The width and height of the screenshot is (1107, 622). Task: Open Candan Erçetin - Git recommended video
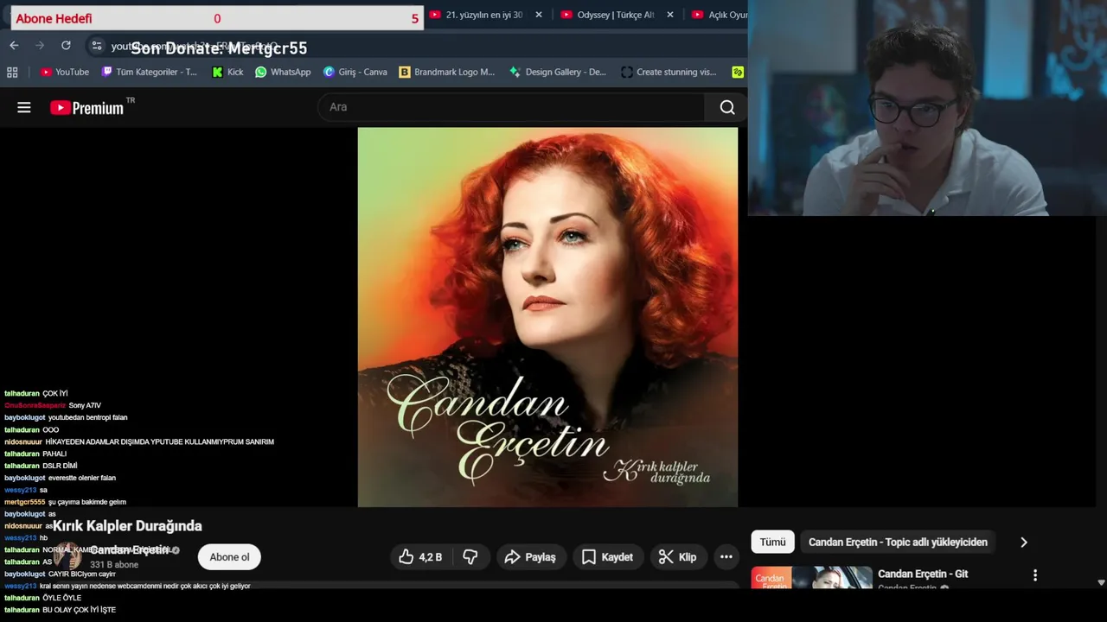click(923, 574)
